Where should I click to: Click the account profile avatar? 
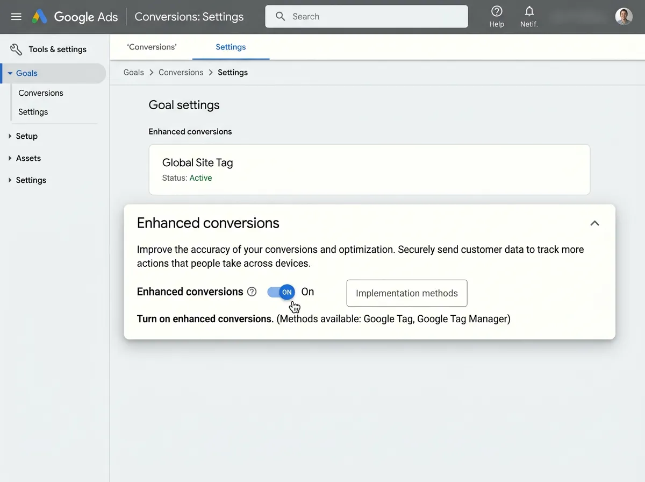click(x=623, y=16)
